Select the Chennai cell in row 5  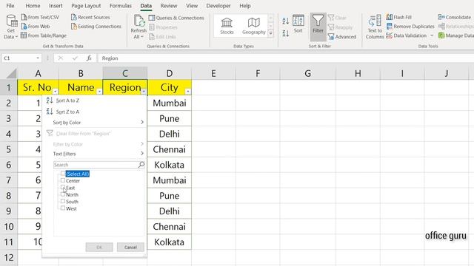(170, 149)
